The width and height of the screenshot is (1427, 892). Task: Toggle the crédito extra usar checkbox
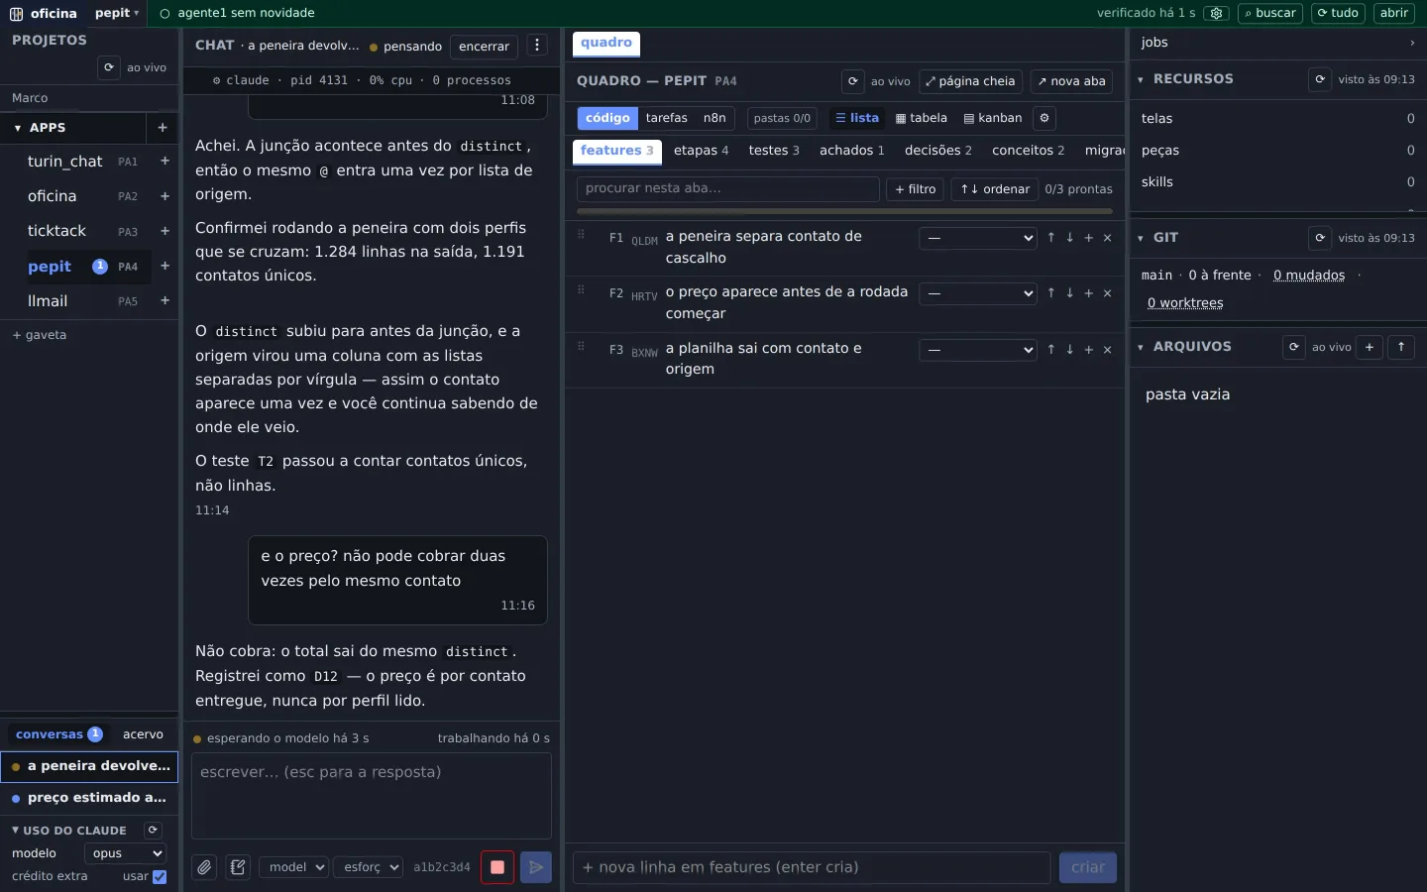160,877
